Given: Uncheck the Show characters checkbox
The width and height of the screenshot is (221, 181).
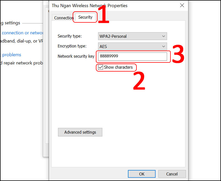Looking at the screenshot, I should (x=101, y=67).
